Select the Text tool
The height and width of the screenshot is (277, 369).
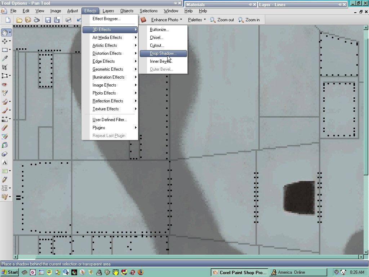coord(5,163)
